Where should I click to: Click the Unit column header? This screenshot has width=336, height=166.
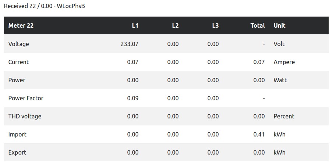279,25
